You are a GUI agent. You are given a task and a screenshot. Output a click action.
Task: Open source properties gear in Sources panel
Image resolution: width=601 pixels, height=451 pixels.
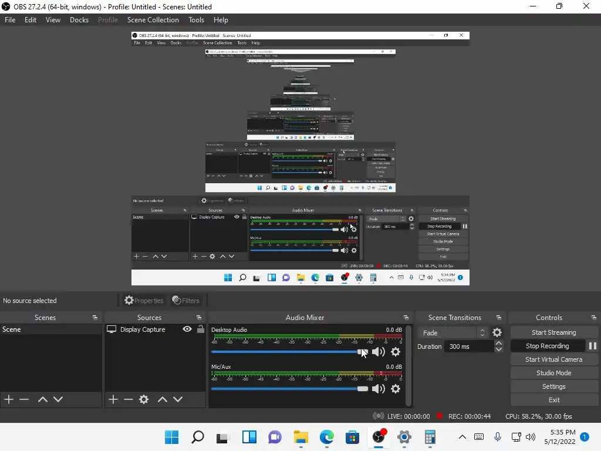(x=144, y=399)
